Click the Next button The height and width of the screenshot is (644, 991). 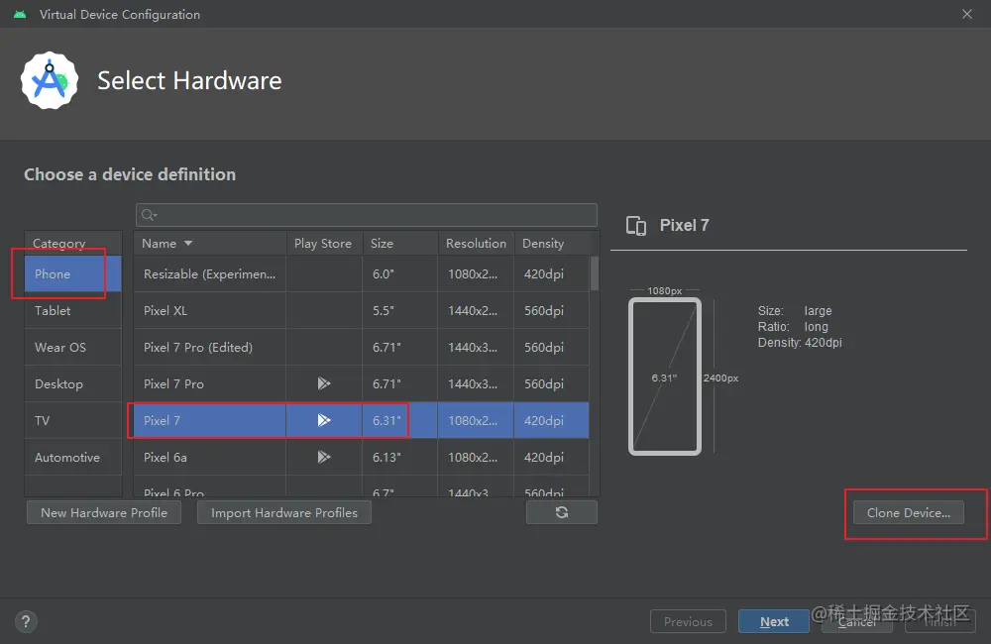tap(774, 622)
